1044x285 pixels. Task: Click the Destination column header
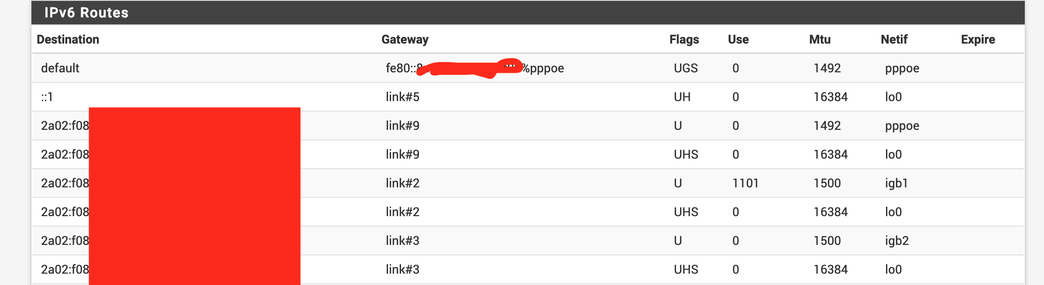point(68,40)
